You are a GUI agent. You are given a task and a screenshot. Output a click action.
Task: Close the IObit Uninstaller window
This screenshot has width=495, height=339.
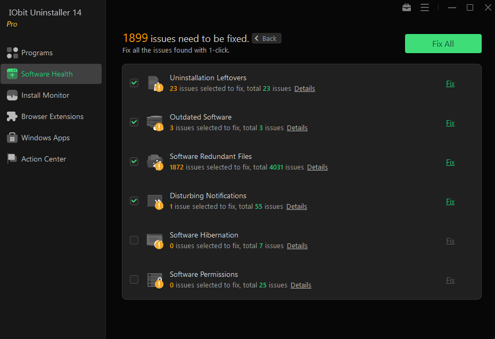click(488, 7)
